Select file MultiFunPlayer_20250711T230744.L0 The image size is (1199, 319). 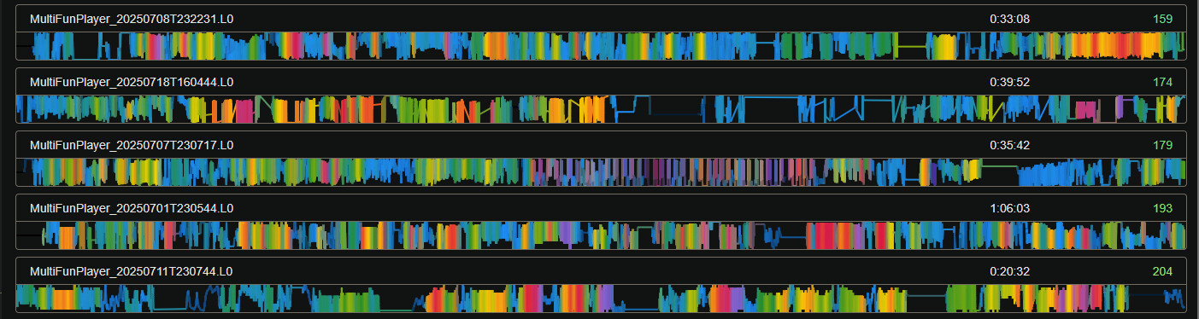(132, 271)
